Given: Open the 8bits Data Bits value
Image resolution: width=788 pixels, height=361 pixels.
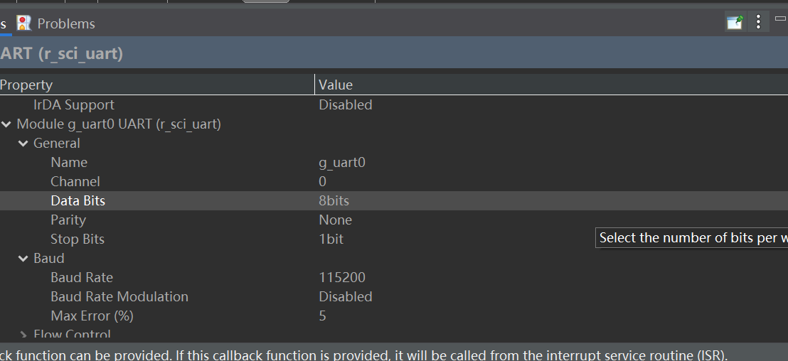Looking at the screenshot, I should 334,200.
